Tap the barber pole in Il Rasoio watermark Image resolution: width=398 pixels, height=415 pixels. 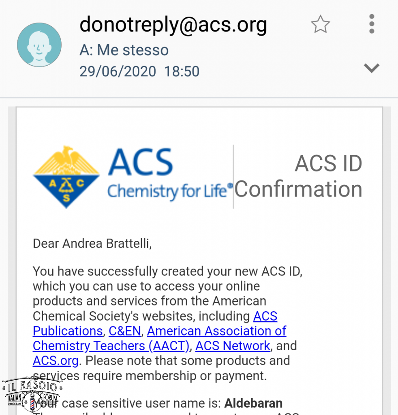[x=32, y=403]
